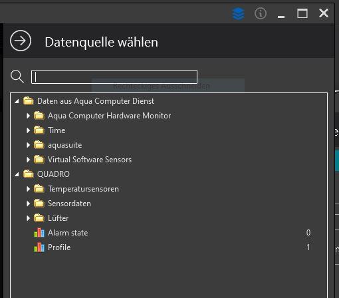Maximize the window
Image resolution: width=339 pixels, height=298 pixels.
[302, 13]
